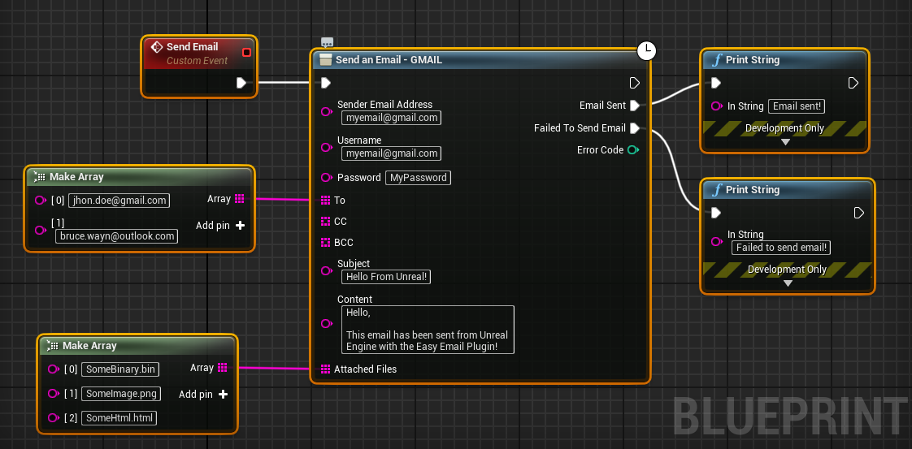The width and height of the screenshot is (912, 449).
Task: Click the Sender Email Address input pin
Action: tap(327, 111)
